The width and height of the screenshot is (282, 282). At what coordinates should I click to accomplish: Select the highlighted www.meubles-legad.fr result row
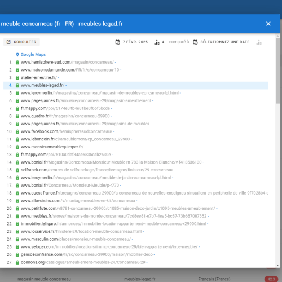point(136,85)
